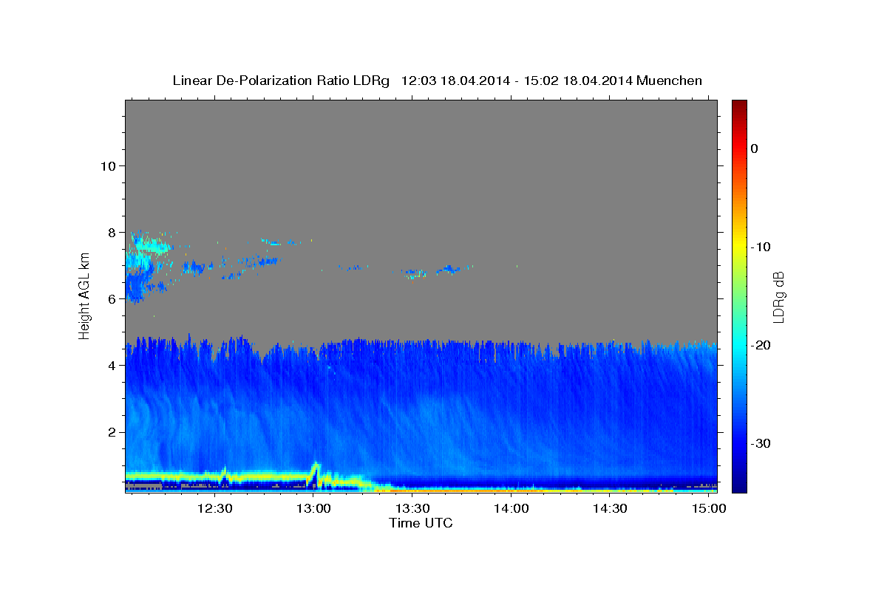Screen dimensions: 887x591
Task: Click the dark blue bottom of the colorbar
Action: tap(739, 484)
